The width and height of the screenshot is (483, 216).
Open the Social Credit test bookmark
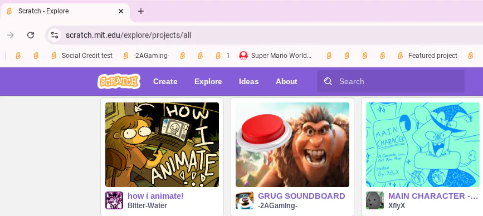coord(82,56)
